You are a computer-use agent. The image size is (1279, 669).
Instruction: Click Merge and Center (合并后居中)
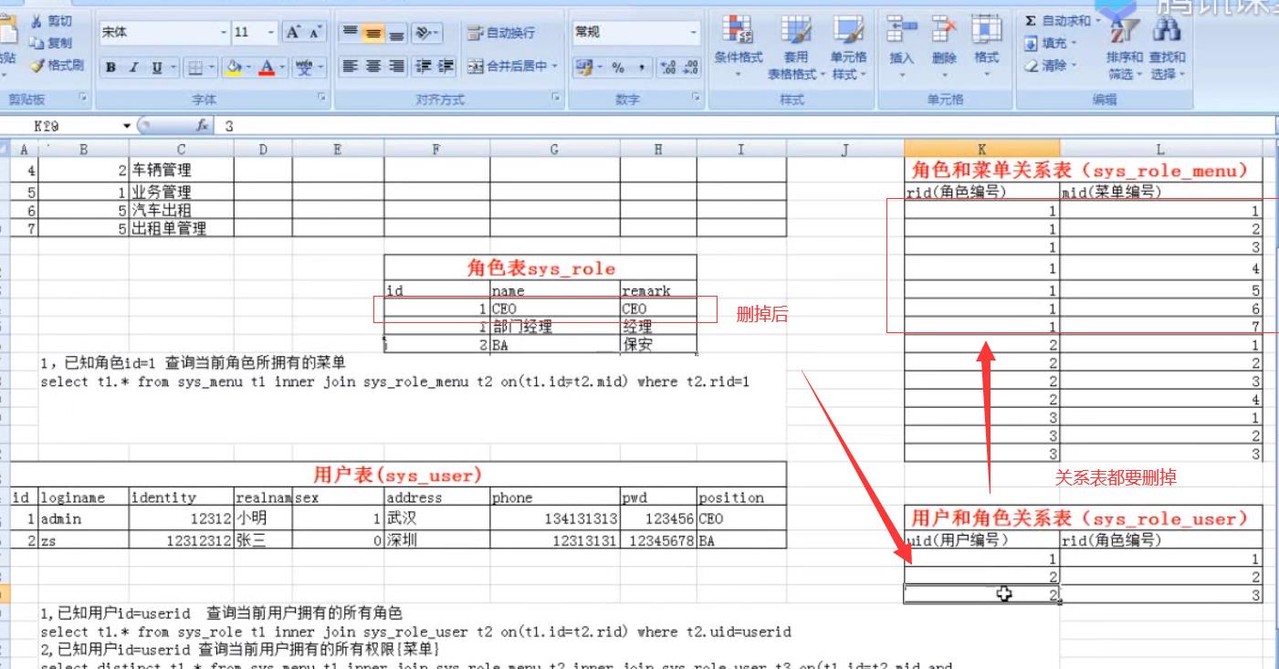[x=508, y=67]
